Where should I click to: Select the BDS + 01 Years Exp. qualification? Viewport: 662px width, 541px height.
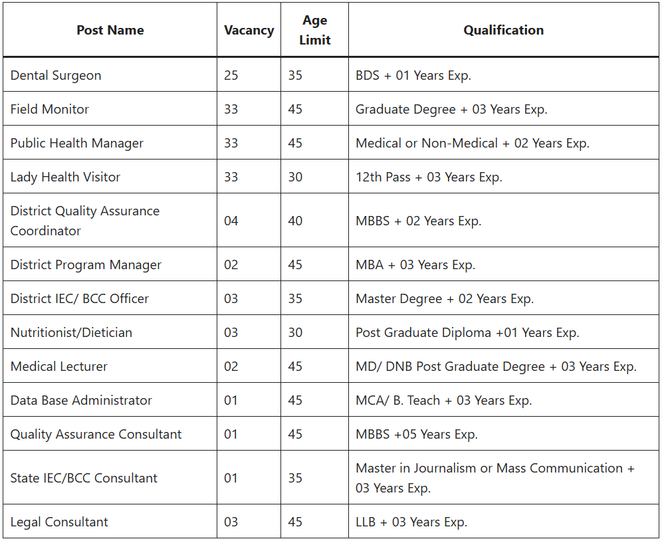click(413, 75)
